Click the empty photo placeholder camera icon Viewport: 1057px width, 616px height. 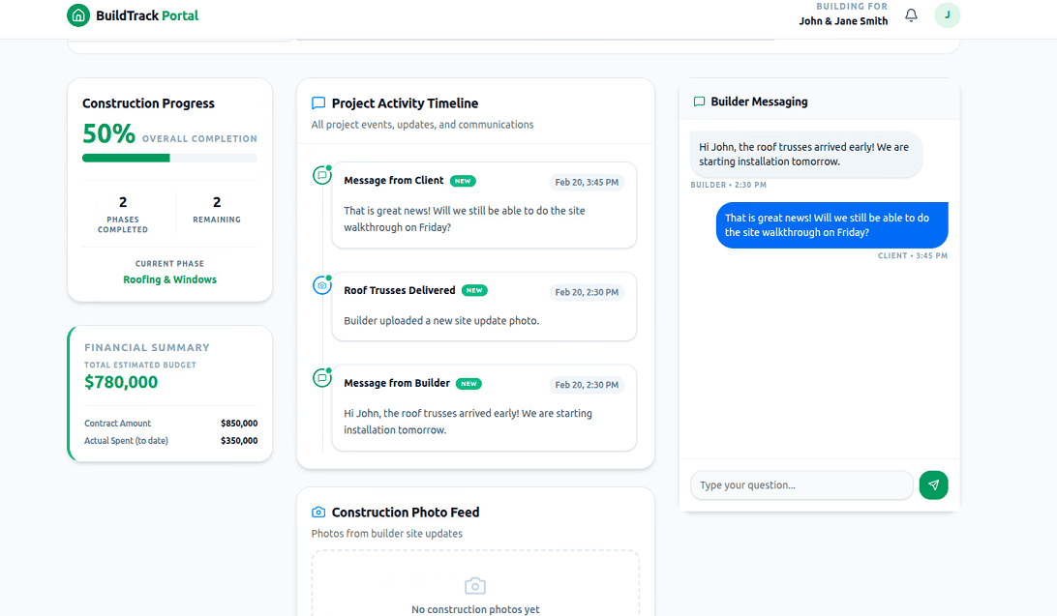[x=475, y=586]
